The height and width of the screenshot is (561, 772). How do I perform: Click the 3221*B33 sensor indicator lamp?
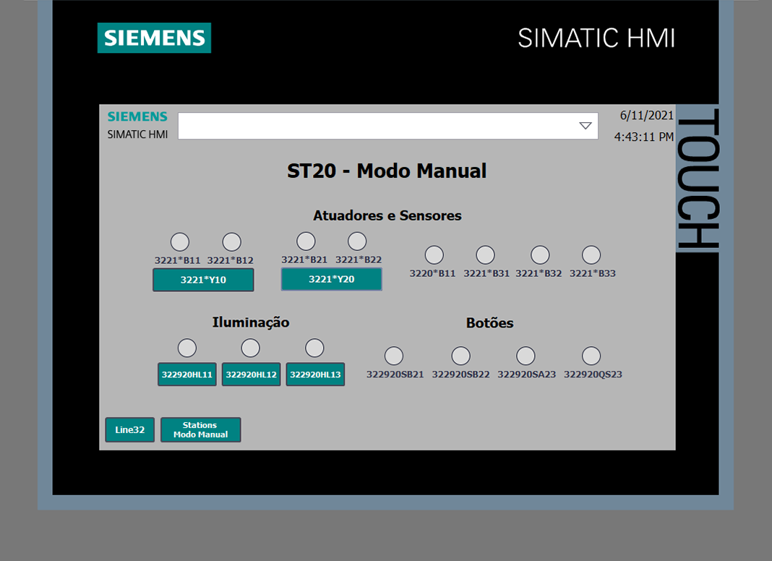click(x=591, y=255)
